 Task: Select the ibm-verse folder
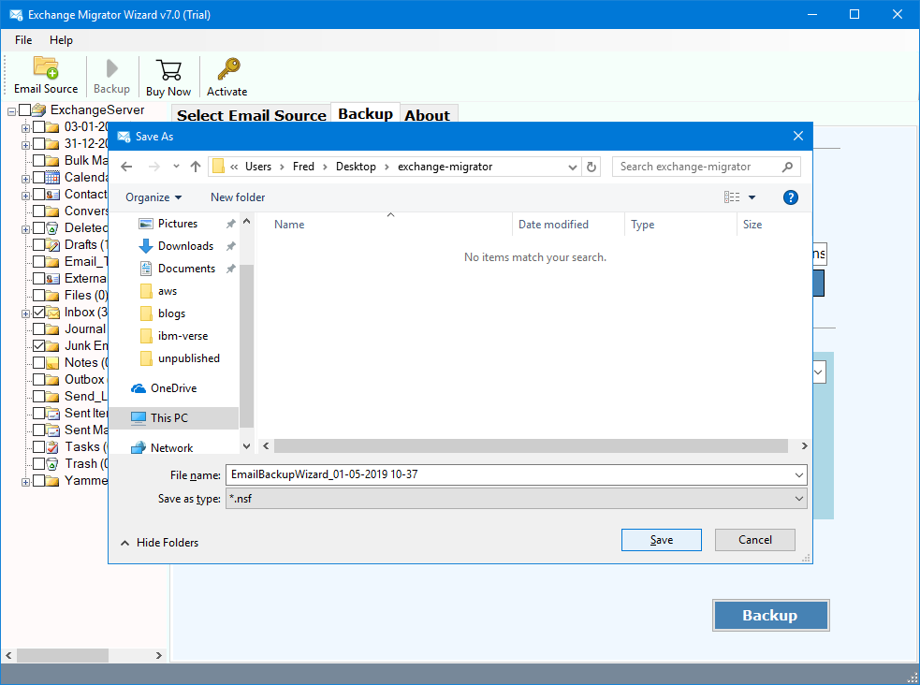click(x=183, y=336)
